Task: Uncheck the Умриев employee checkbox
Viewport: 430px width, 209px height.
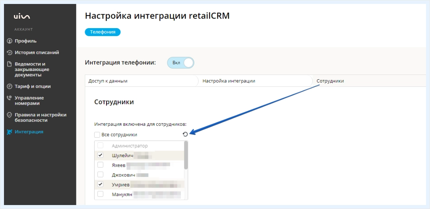Action: point(101,184)
